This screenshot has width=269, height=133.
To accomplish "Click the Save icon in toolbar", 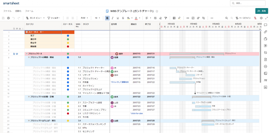I will coord(3,18).
